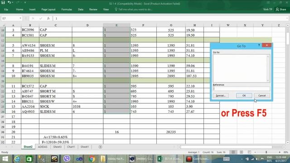Open the Chart1 sheet tab
This screenshot has height=163, width=290.
pos(71,147)
